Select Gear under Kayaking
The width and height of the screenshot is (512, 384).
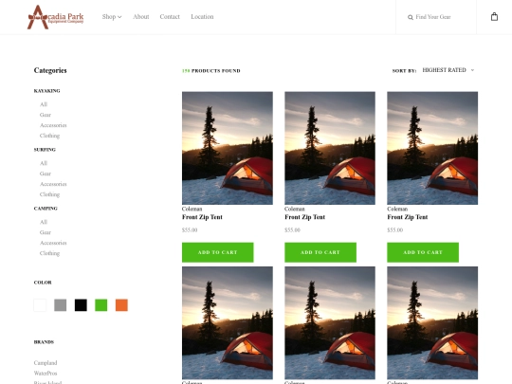point(46,115)
